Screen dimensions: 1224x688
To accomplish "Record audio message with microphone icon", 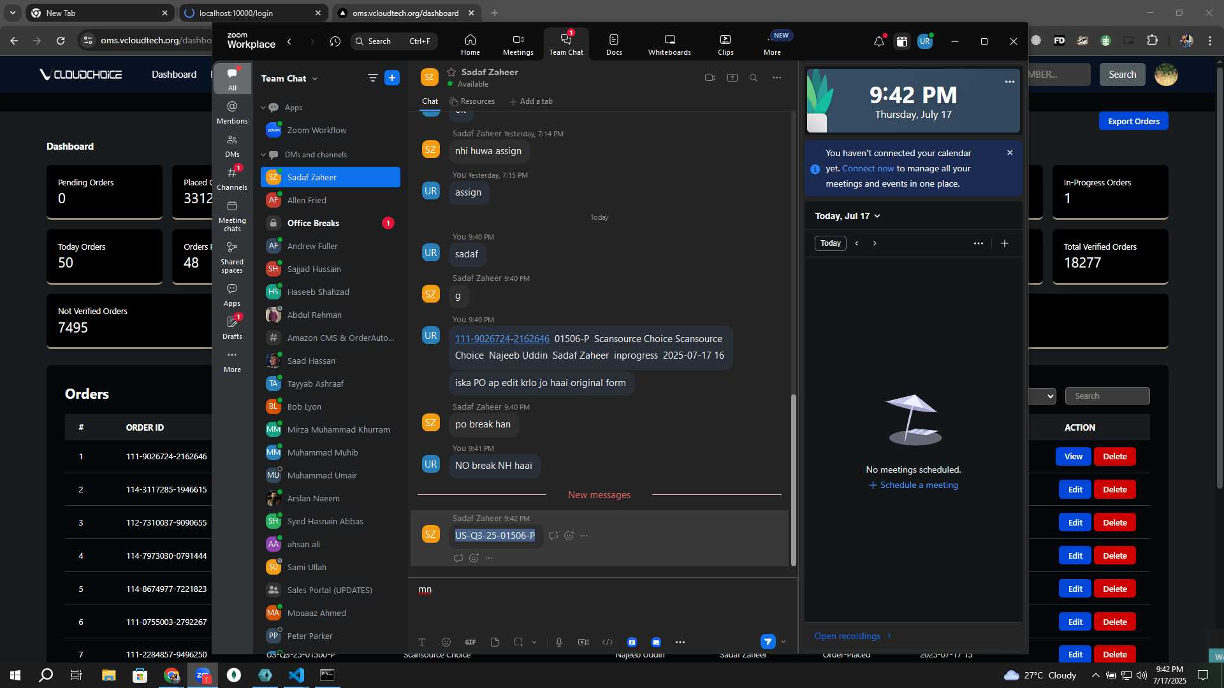I will (x=559, y=642).
